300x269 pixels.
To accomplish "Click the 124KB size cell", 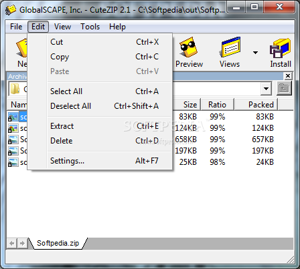I will pyautogui.click(x=185, y=128).
